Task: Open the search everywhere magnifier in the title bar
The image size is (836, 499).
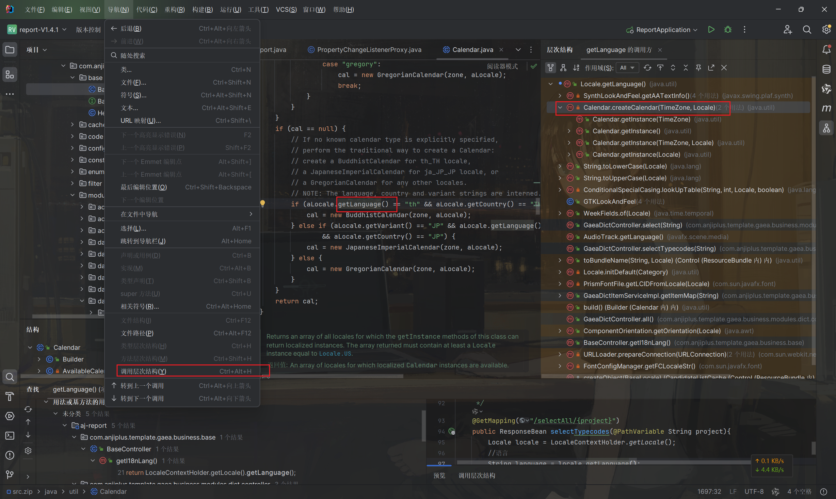Action: pyautogui.click(x=807, y=30)
